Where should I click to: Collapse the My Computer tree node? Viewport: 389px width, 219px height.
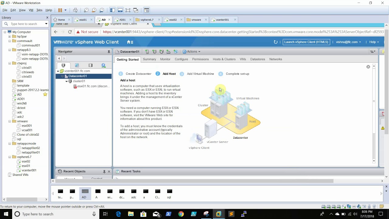click(x=5, y=32)
